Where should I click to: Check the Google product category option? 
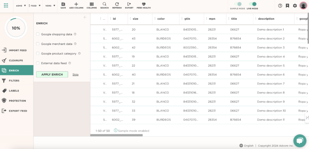(38, 53)
